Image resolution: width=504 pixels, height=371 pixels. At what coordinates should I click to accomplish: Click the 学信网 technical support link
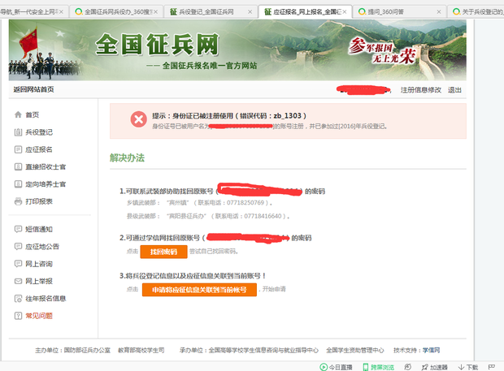431,350
